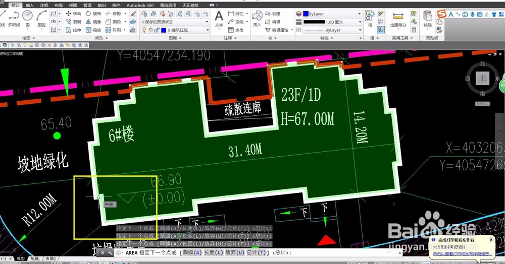Expand the 绘图 panel
The image size is (505, 264).
(x=28, y=38)
